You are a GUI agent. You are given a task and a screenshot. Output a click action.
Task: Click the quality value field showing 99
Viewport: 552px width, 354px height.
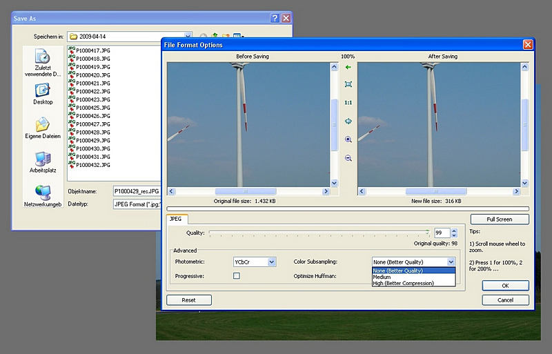442,233
